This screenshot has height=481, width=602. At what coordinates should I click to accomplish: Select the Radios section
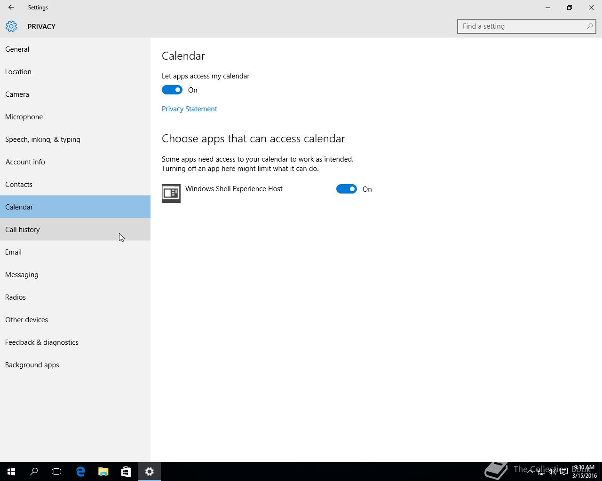coord(75,297)
